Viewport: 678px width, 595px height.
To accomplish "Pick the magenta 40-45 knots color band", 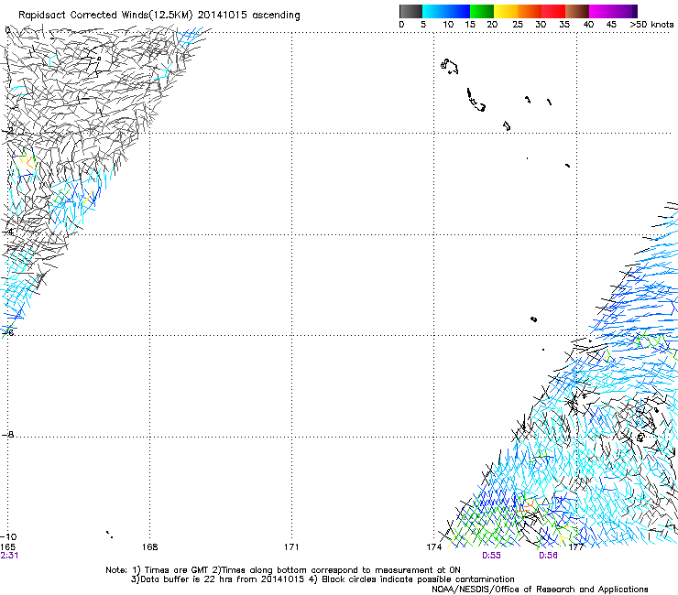I will click(x=601, y=11).
